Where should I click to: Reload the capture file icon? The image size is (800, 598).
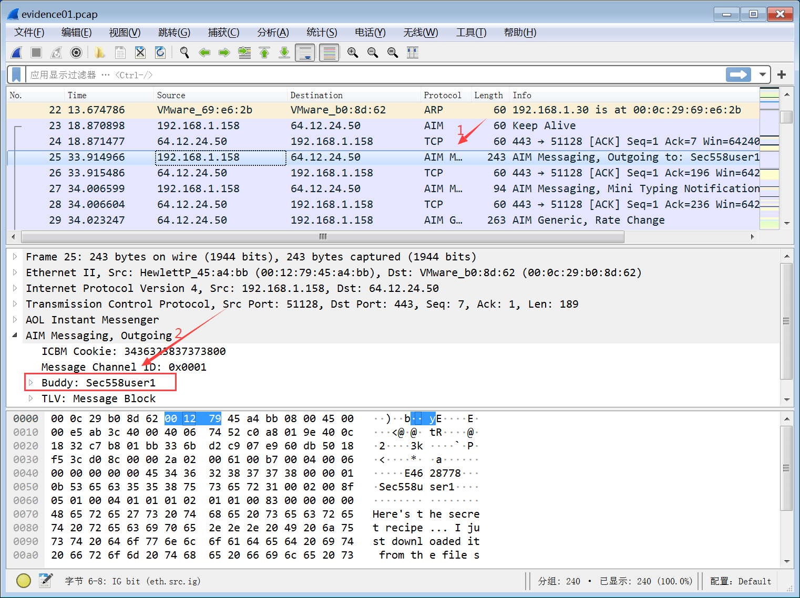click(160, 53)
